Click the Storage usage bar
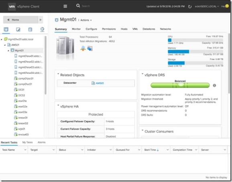 [x=195, y=63]
